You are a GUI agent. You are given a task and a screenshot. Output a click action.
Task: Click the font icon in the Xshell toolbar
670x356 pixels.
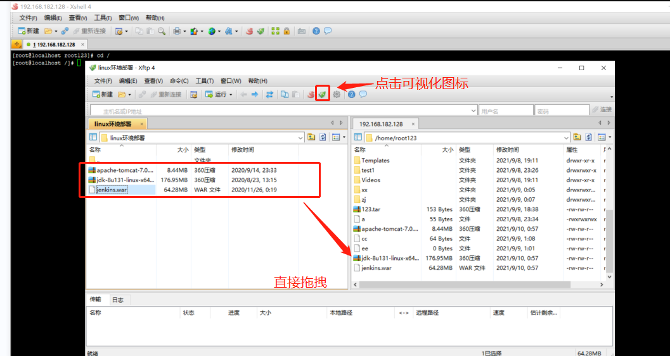click(229, 31)
